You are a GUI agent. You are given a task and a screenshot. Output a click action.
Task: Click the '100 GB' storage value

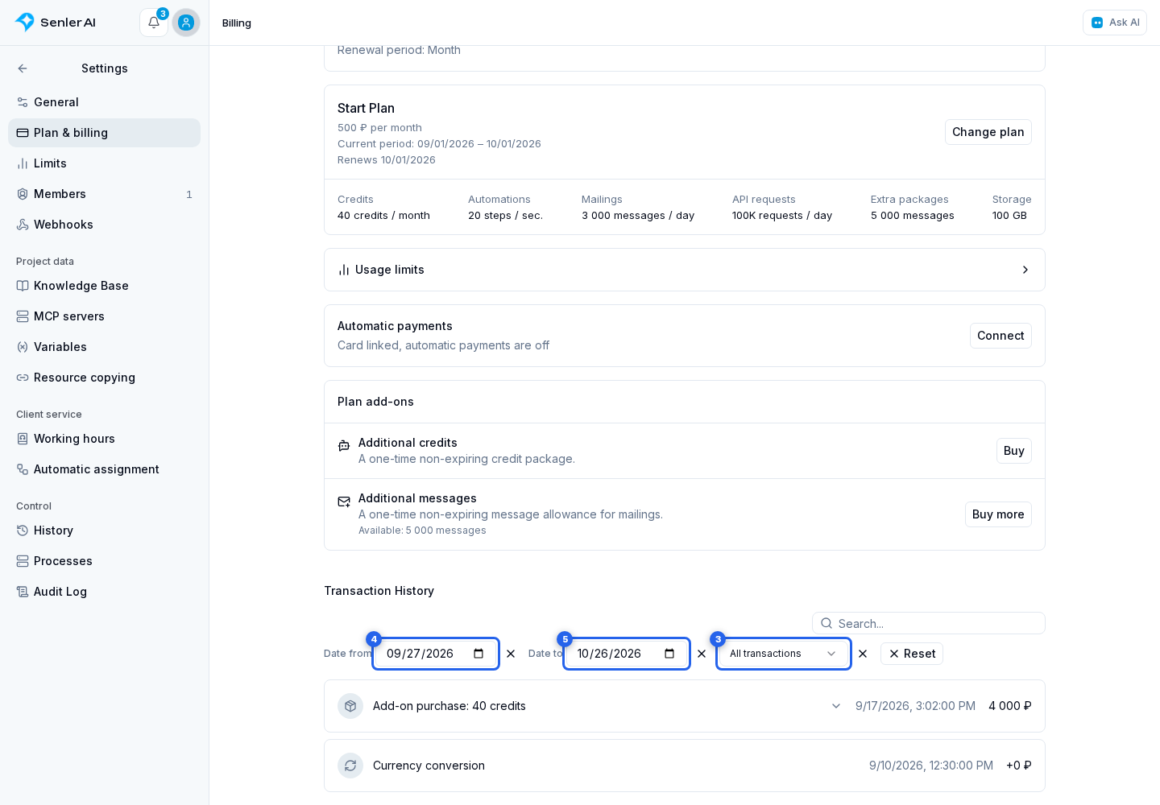coord(1009,216)
